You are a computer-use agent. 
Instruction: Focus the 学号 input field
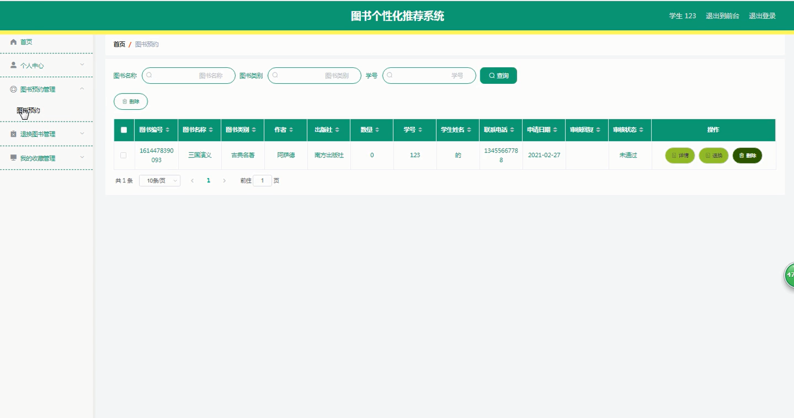tap(429, 76)
